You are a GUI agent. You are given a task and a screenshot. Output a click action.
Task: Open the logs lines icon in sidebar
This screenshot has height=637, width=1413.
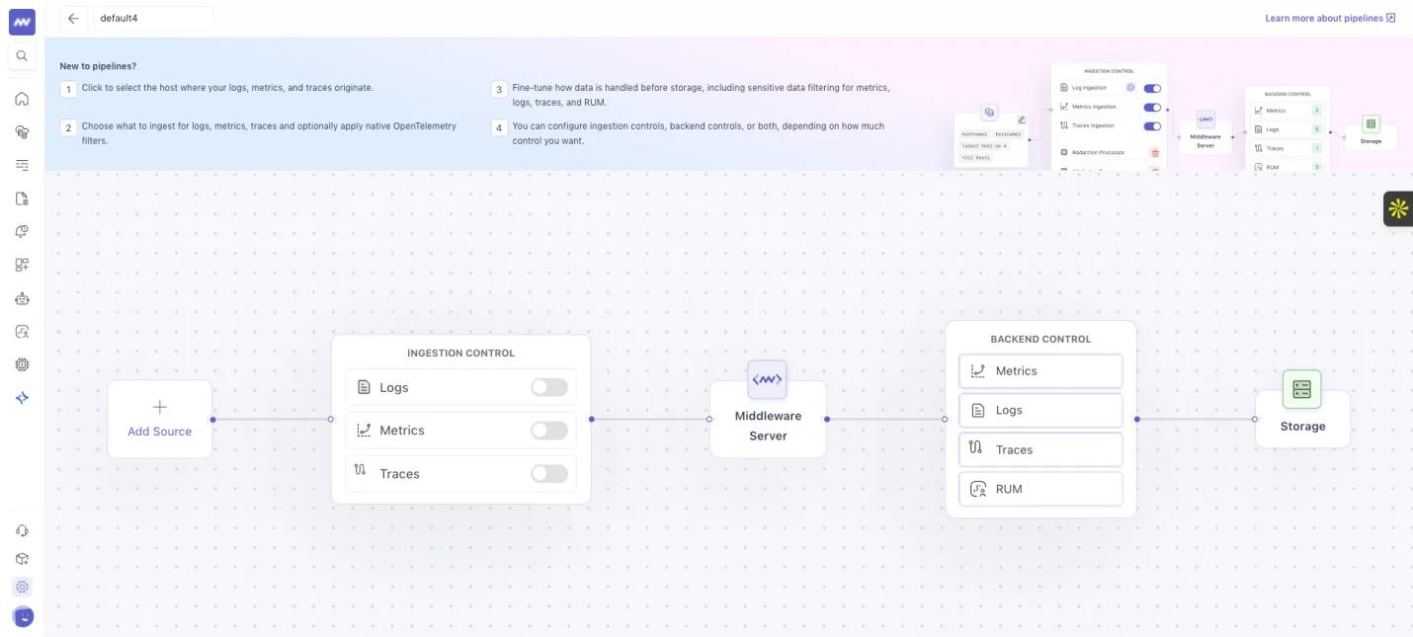pos(22,165)
